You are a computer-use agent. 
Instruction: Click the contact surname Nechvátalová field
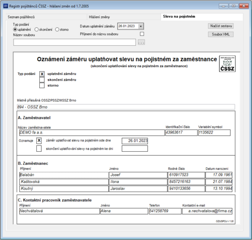(x=59, y=211)
